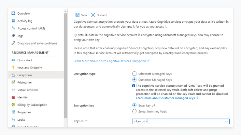This screenshot has height=135, width=241.
Task: Click the Encryption type label
Action: (x=85, y=74)
